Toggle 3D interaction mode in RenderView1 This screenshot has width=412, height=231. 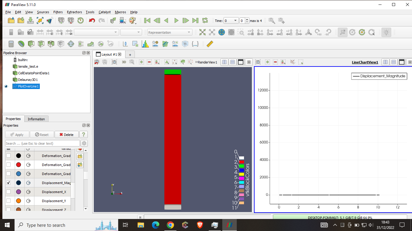[123, 62]
